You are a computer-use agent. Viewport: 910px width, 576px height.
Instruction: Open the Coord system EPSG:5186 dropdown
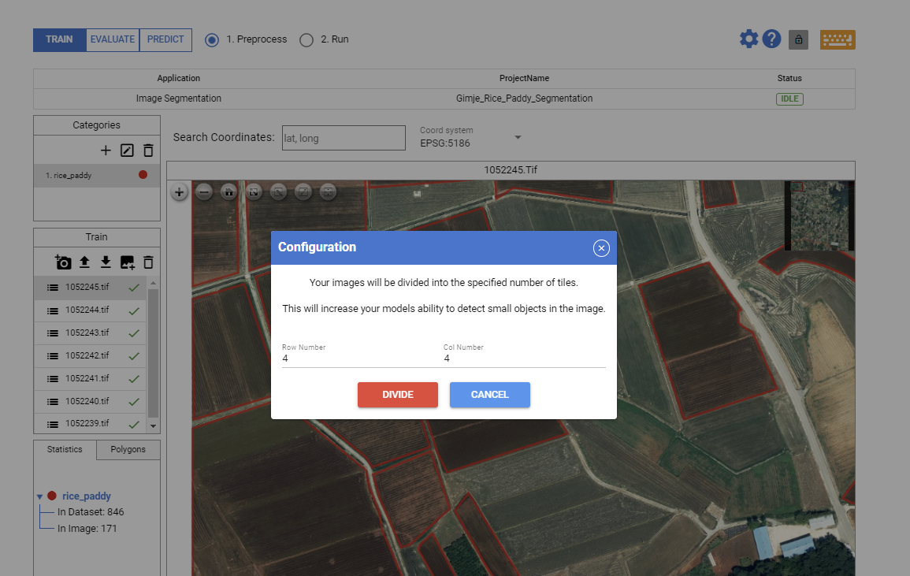(518, 137)
